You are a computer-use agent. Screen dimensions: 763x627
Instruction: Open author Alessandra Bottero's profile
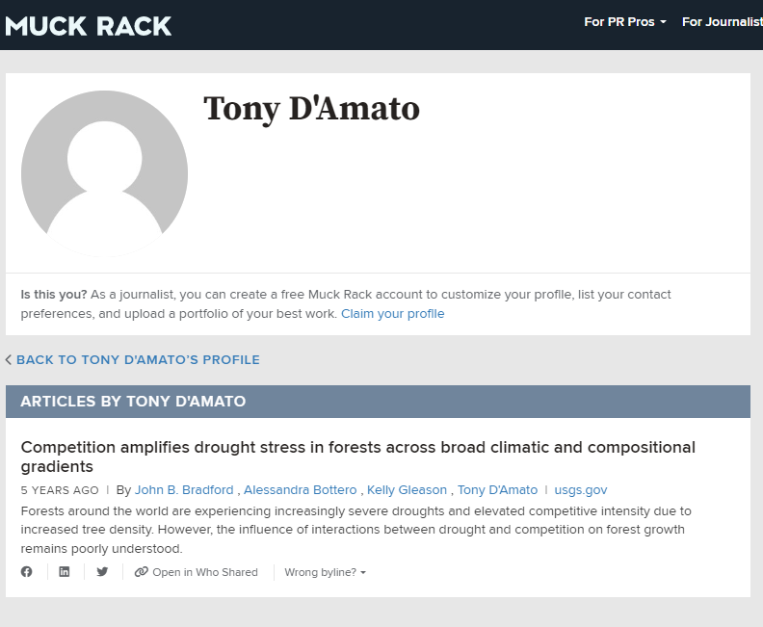tap(300, 490)
